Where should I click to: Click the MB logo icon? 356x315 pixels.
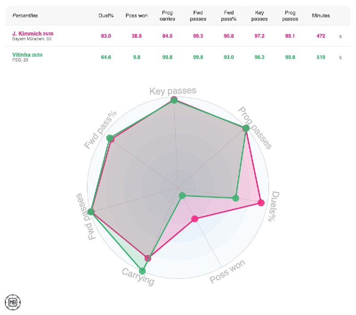tap(13, 302)
